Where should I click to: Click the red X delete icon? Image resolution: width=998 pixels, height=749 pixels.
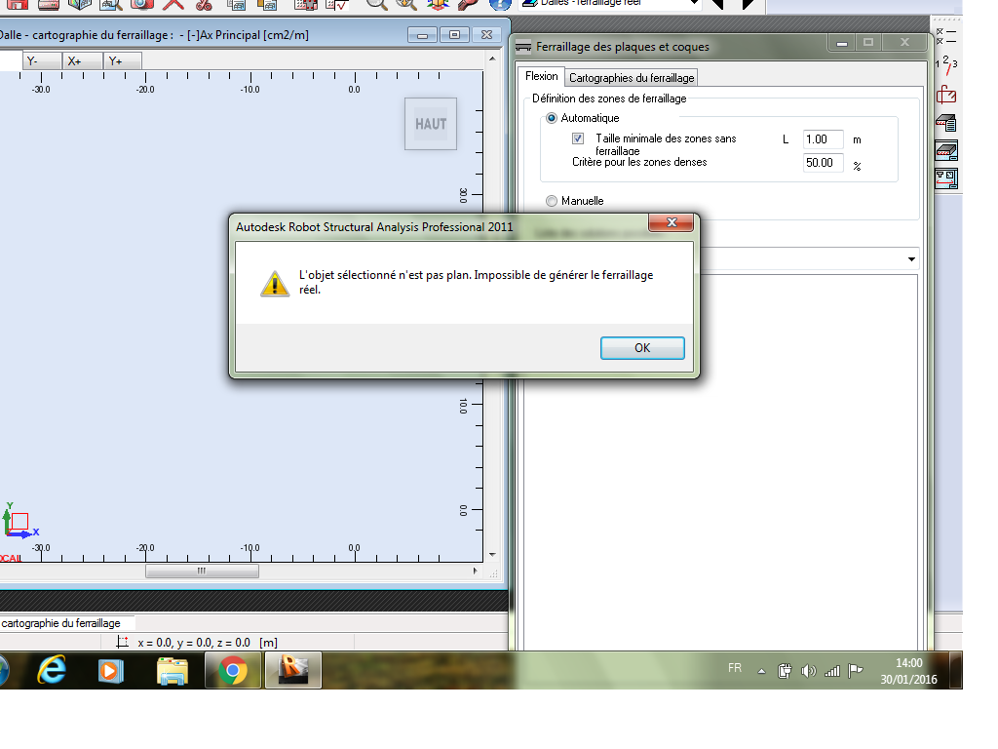(x=173, y=4)
